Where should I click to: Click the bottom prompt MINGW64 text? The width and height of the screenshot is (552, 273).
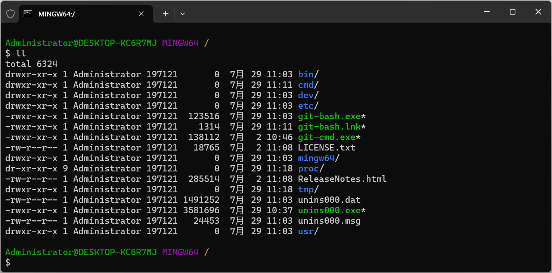tap(180, 252)
